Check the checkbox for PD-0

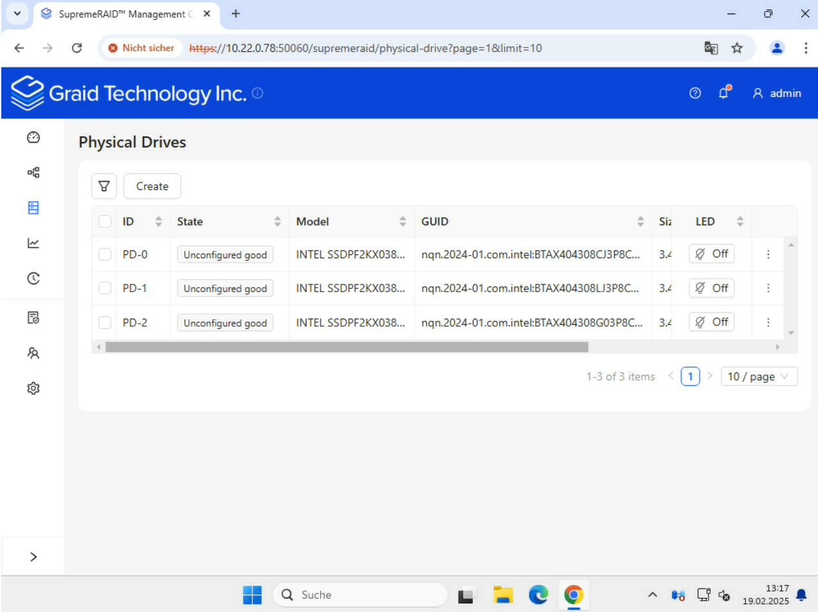pyautogui.click(x=105, y=254)
